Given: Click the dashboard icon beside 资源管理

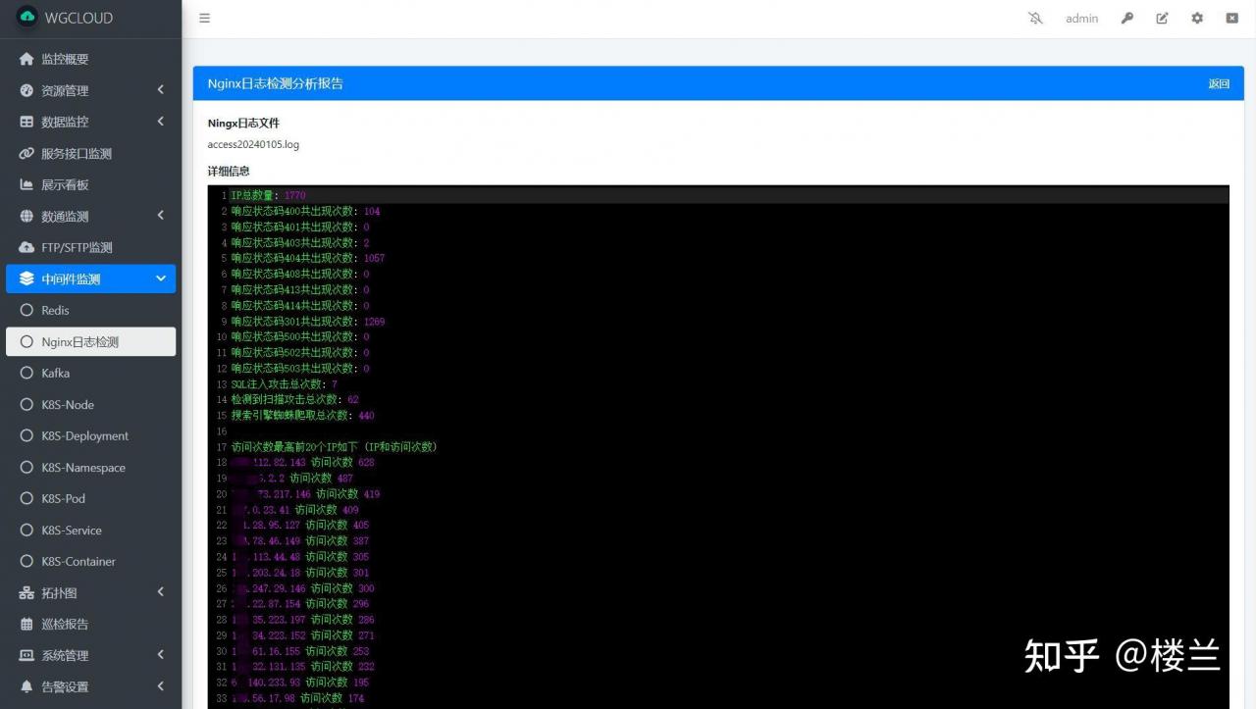Looking at the screenshot, I should pos(26,90).
